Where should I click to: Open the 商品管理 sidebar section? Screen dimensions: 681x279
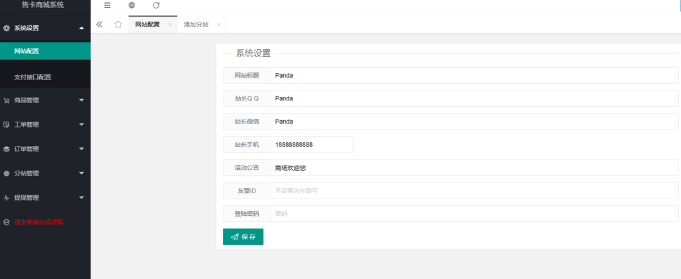coord(45,100)
